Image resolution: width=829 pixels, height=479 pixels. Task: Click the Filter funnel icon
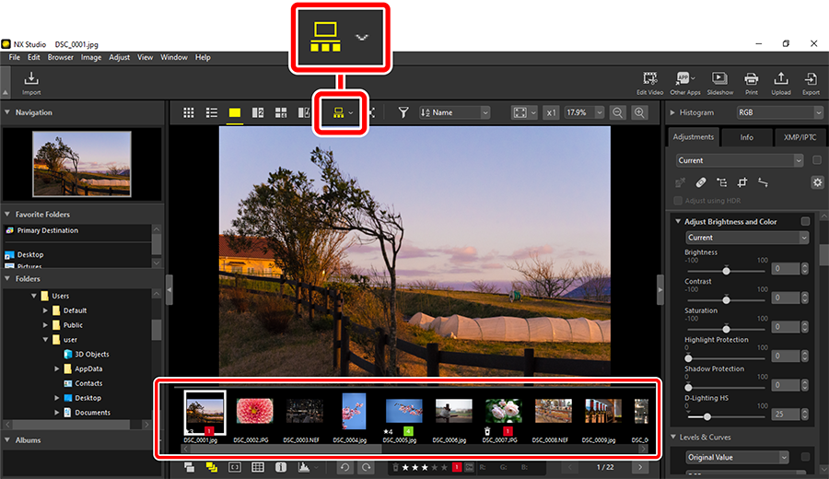click(x=403, y=112)
